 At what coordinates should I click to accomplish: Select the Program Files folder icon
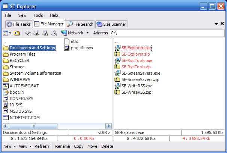[x=6, y=54]
